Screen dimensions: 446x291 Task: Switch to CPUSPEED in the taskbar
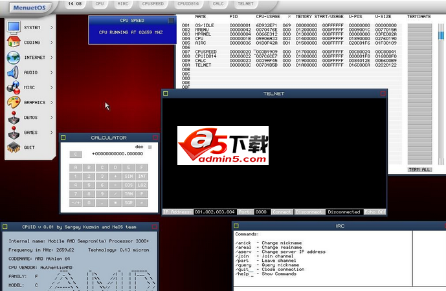(153, 4)
